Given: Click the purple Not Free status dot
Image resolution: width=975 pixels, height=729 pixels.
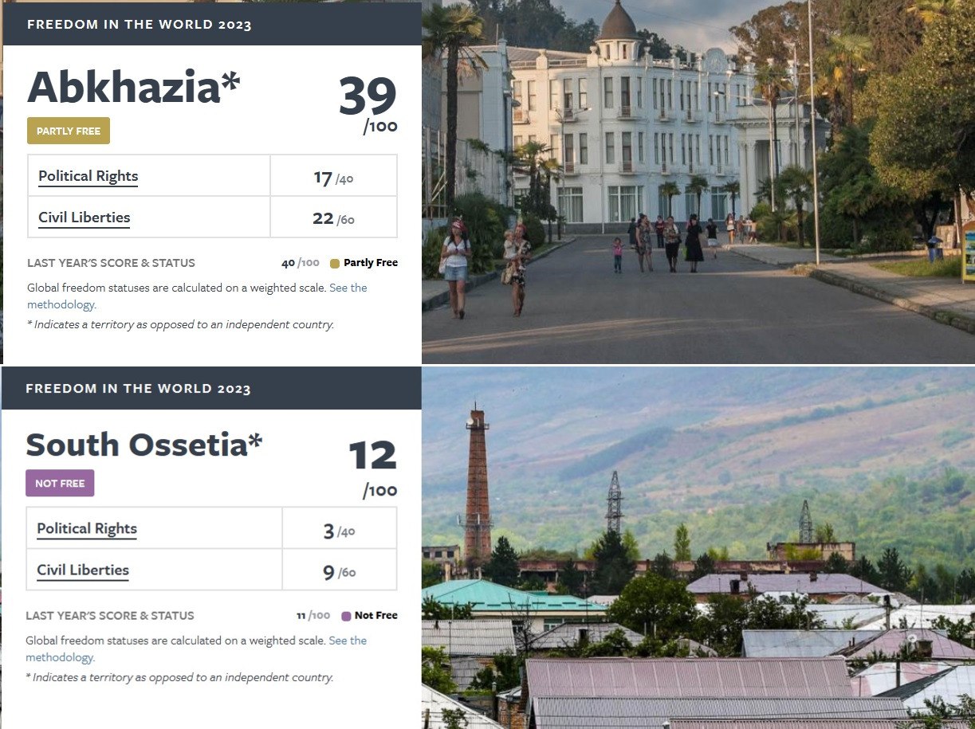Looking at the screenshot, I should pos(346,616).
